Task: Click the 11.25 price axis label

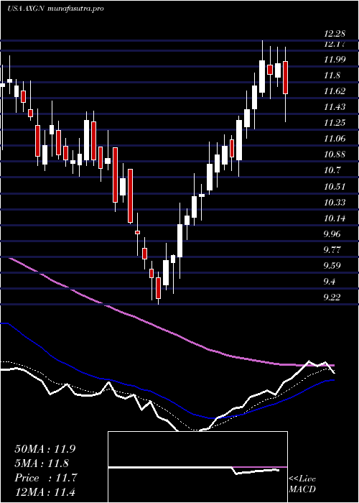Action: point(335,123)
